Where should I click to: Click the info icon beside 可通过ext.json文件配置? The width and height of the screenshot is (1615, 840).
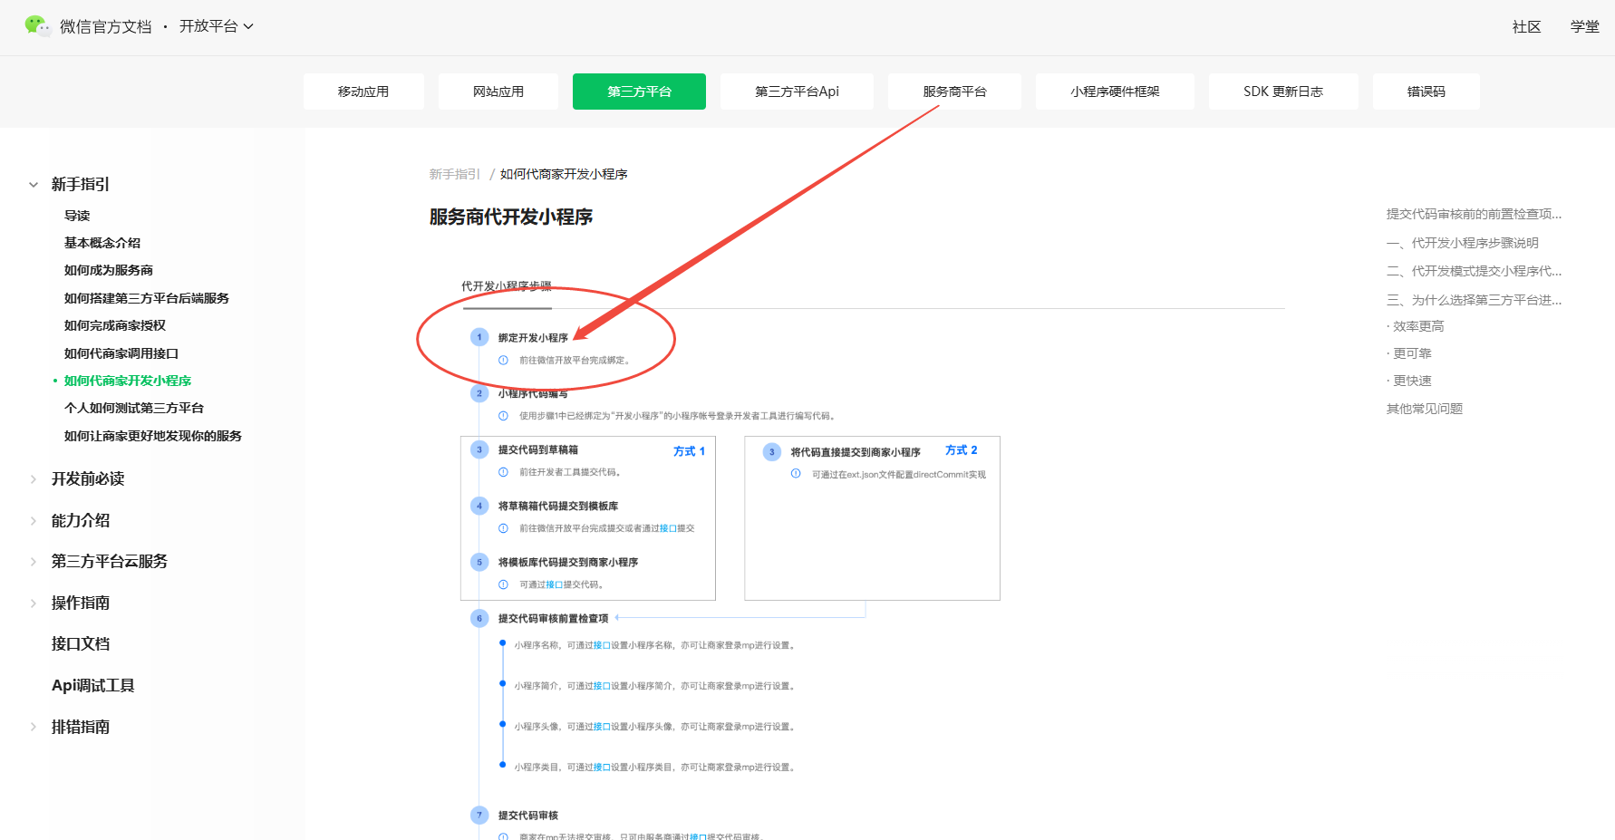tap(796, 474)
